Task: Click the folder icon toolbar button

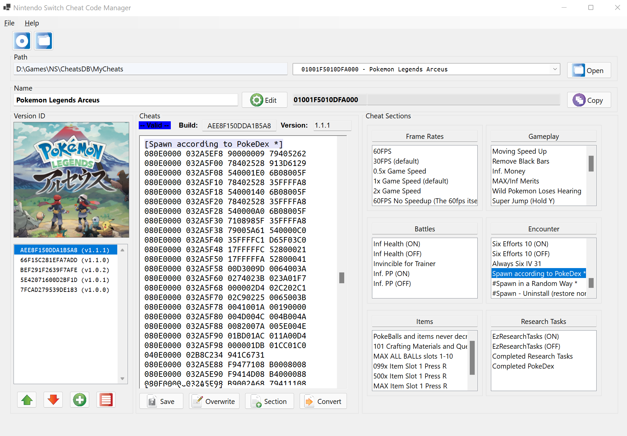Action: click(x=44, y=41)
